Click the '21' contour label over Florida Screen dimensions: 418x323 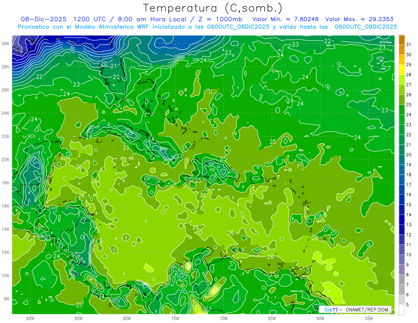[114, 66]
